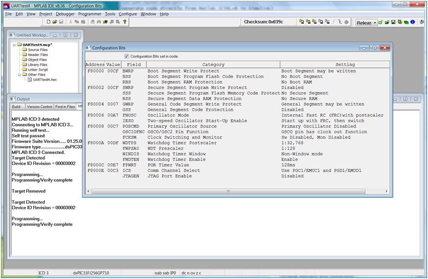Click the Configuration Bits horizontal scrollbar thumb

[228, 191]
